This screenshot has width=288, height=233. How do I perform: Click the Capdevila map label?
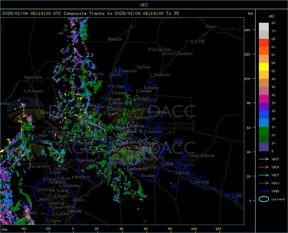coord(94,74)
